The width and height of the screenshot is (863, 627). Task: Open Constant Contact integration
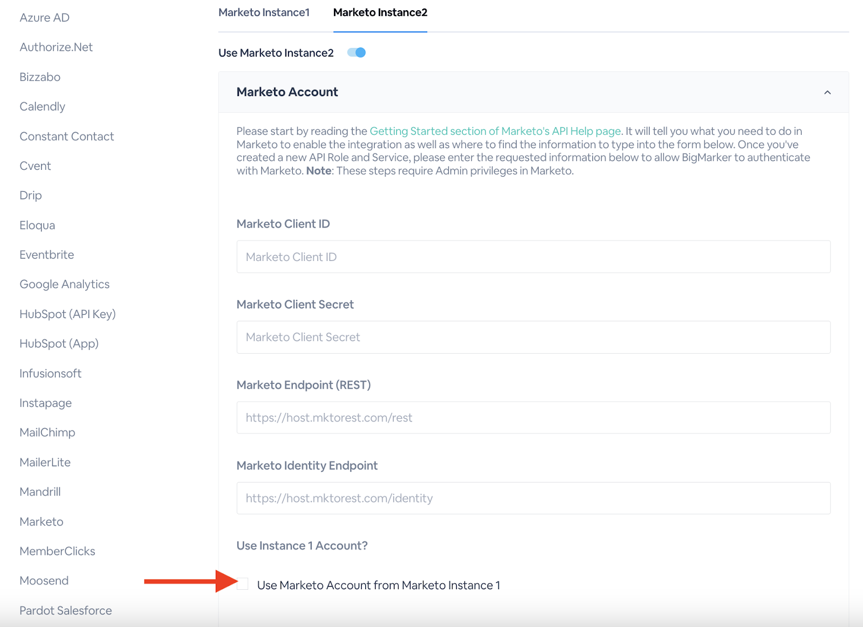67,136
